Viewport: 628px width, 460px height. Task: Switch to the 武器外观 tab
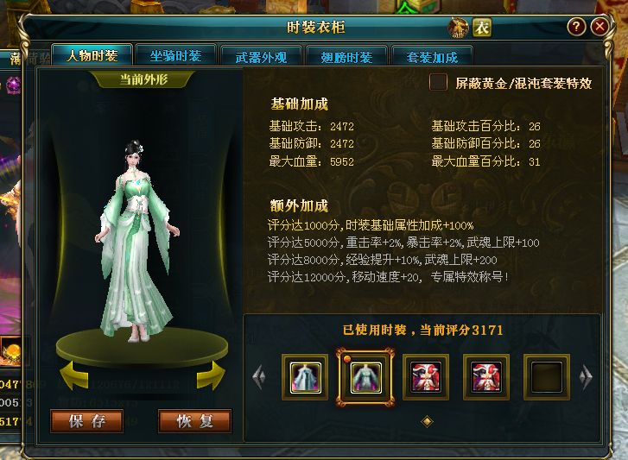tap(261, 56)
